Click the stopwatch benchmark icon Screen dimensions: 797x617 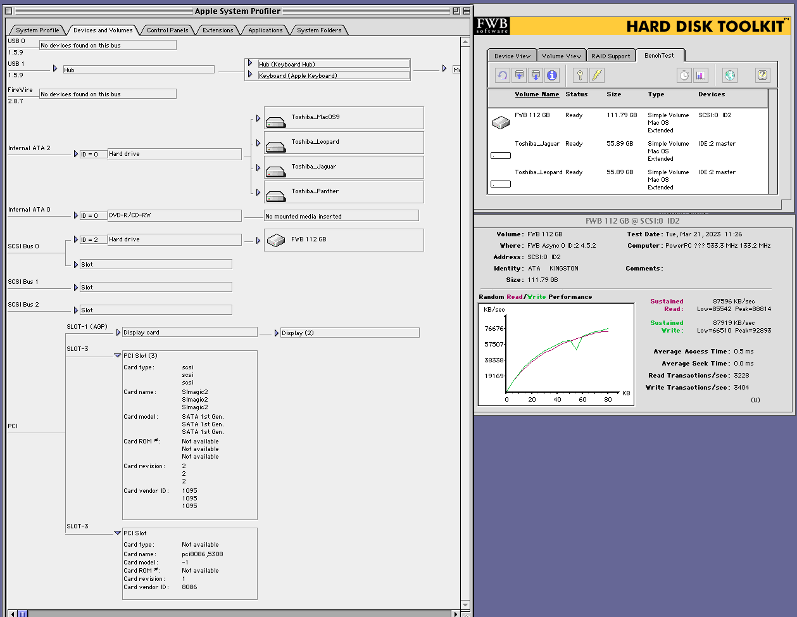pos(684,75)
